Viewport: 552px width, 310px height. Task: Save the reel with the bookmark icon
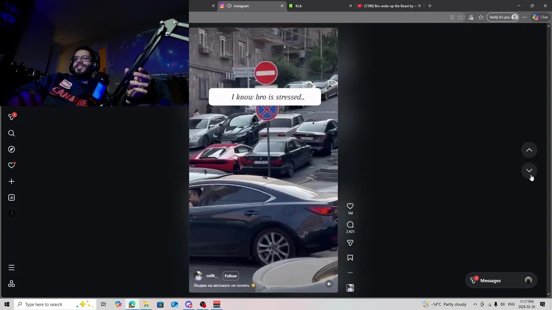350,258
